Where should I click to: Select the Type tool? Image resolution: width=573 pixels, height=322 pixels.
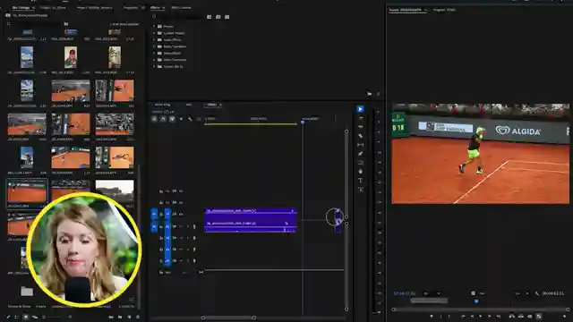361,181
